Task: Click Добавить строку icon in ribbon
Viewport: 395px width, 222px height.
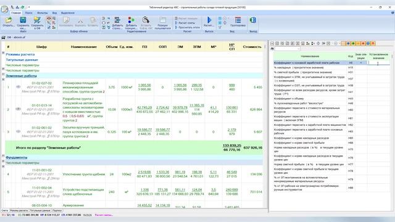Action: coord(117,20)
